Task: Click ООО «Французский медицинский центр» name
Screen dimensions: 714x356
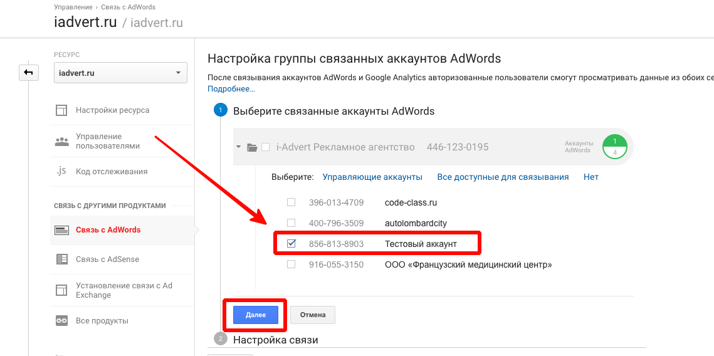Action: (468, 264)
